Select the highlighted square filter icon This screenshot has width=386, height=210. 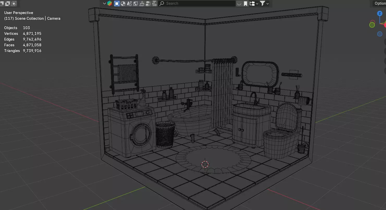(x=117, y=3)
